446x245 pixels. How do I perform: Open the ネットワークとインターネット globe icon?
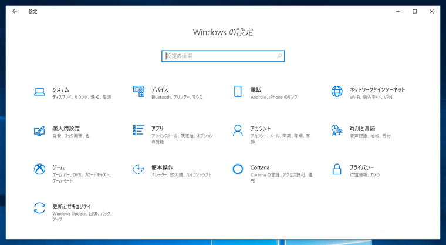(x=337, y=92)
